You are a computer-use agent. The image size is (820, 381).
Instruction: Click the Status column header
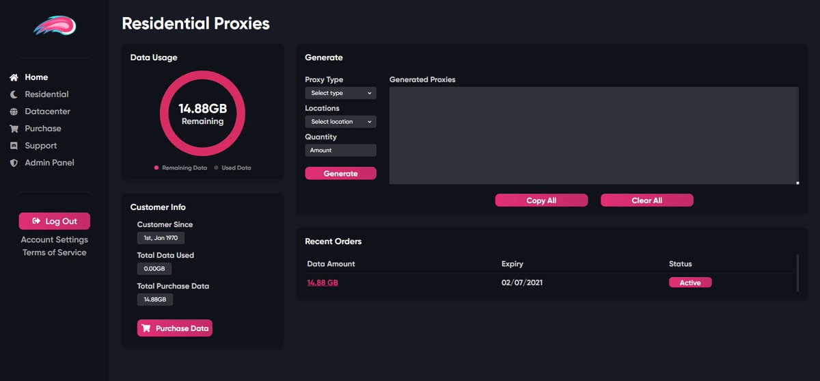(x=681, y=264)
